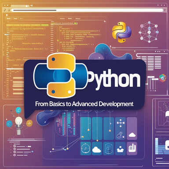Open the network graph diagram icon
This screenshot has height=169, width=169.
149,32
